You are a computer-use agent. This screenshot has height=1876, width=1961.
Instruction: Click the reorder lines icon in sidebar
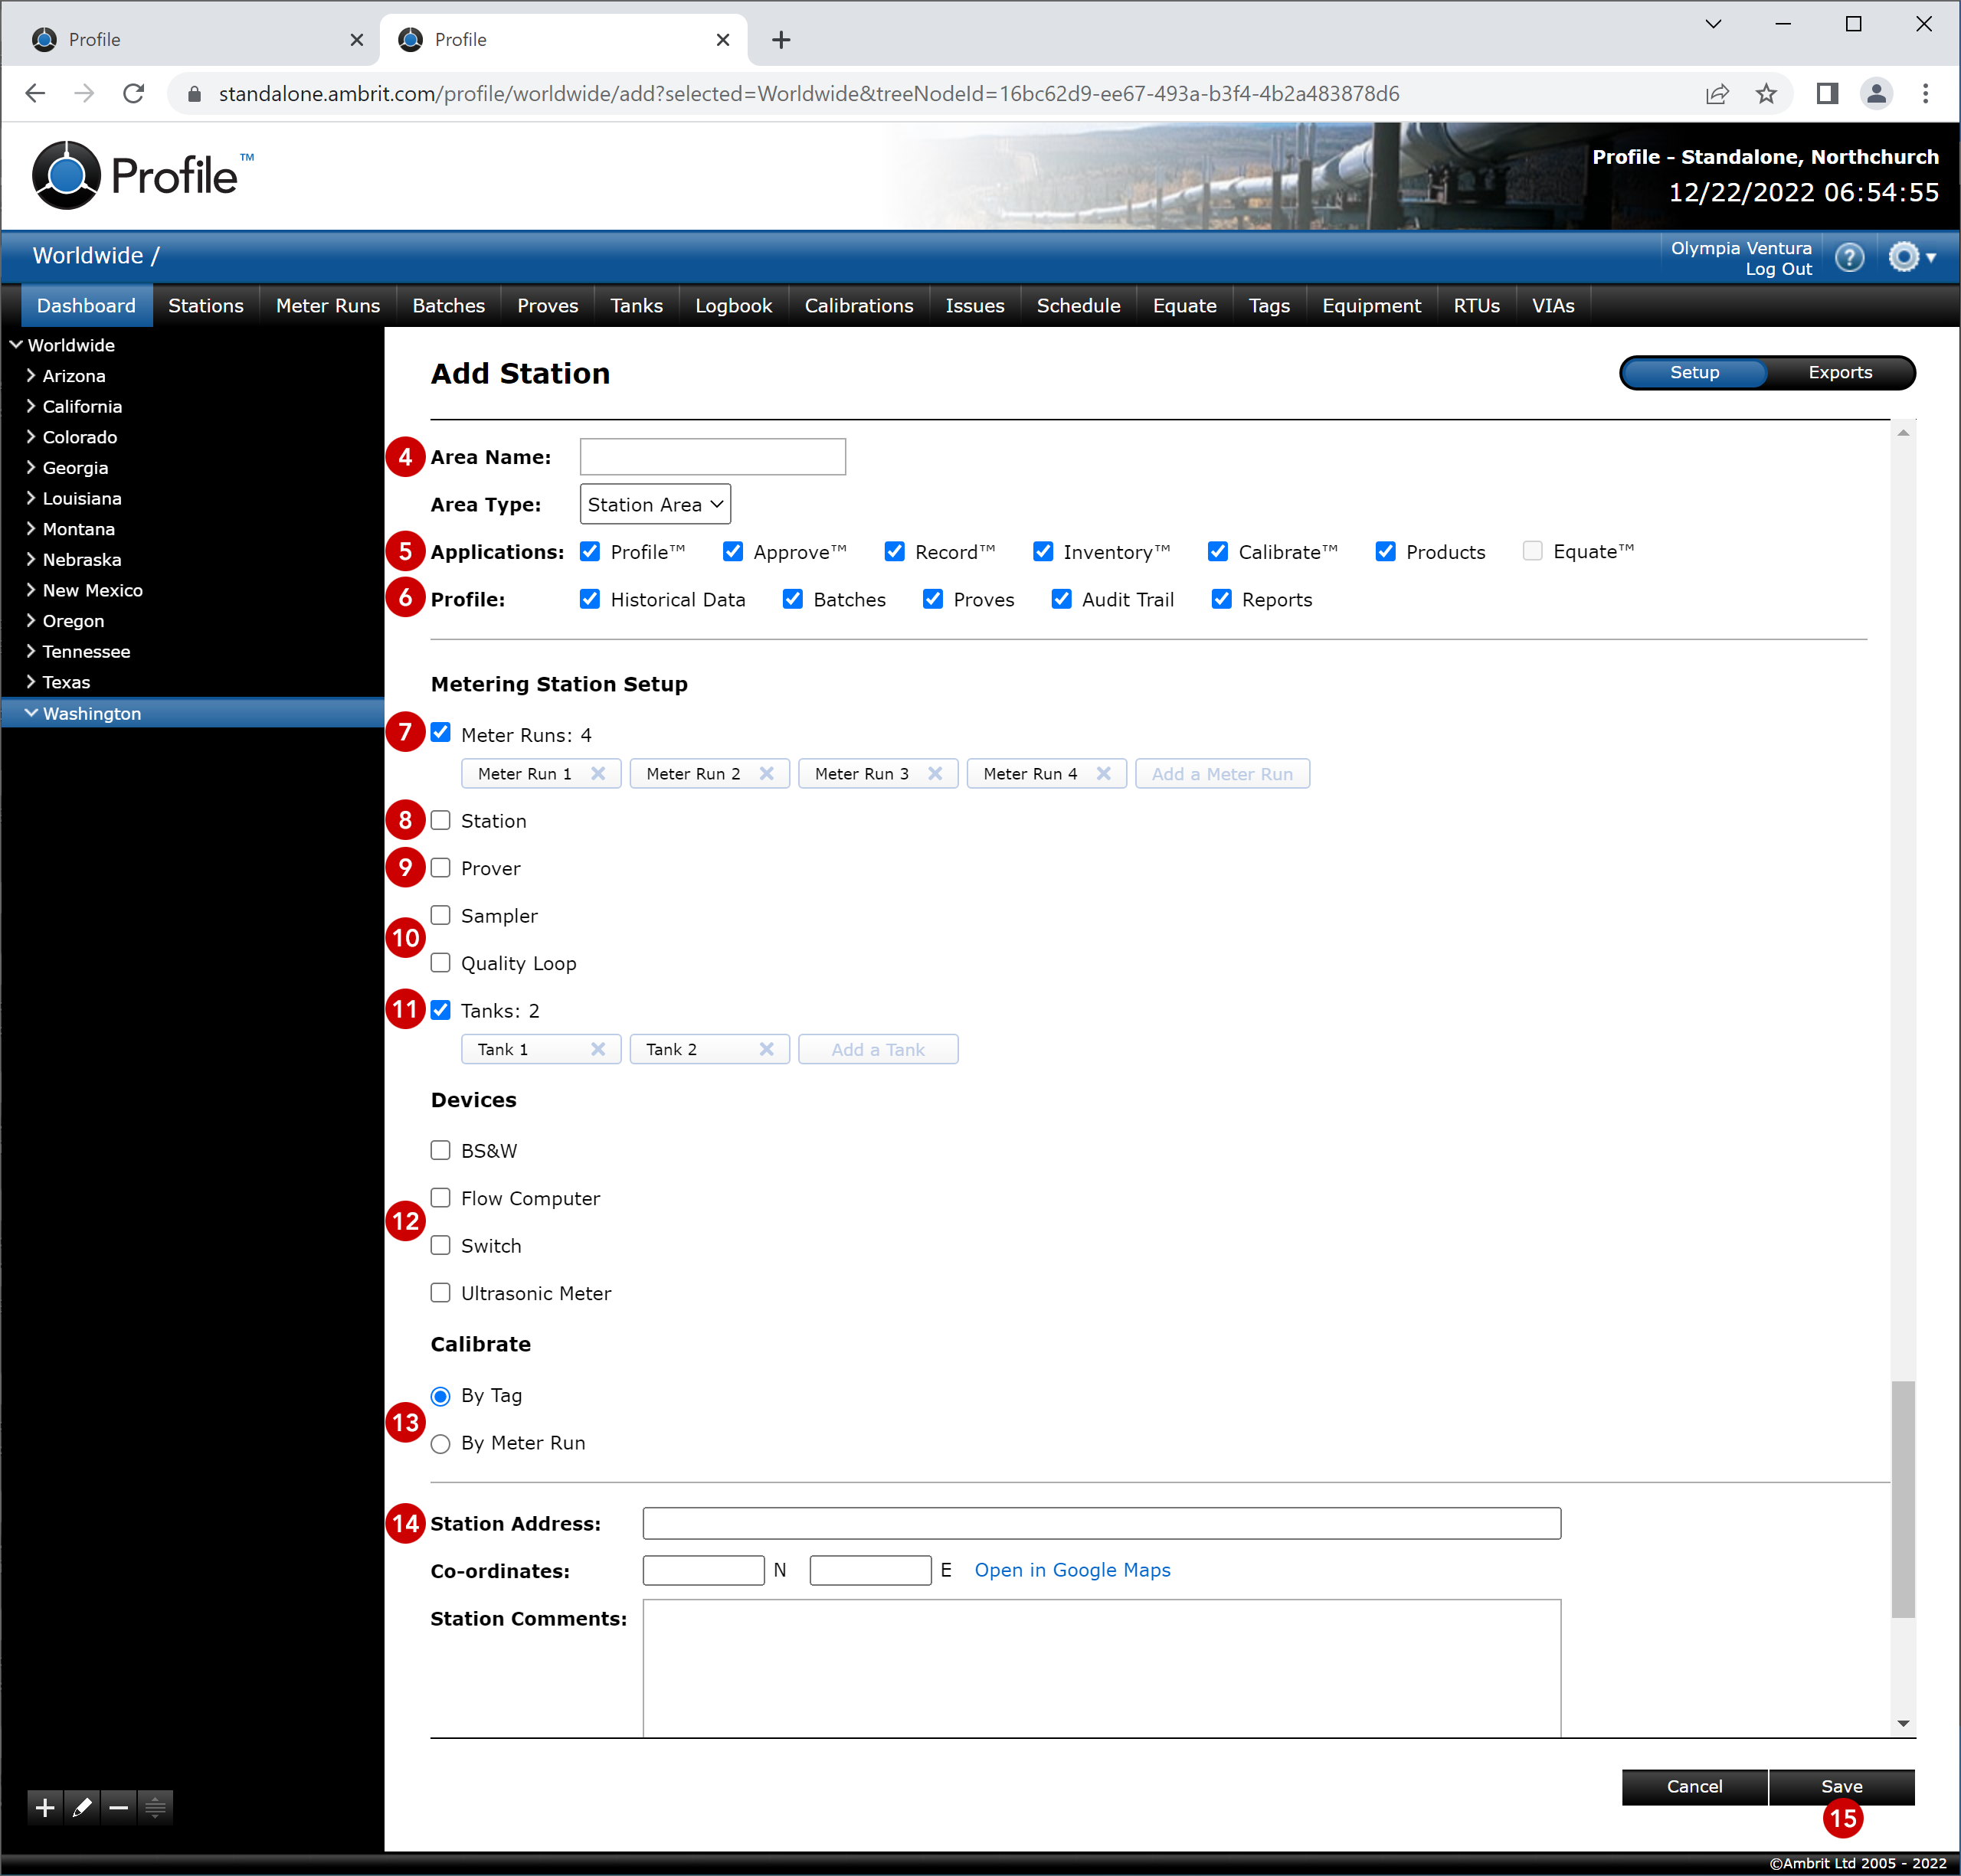155,1807
